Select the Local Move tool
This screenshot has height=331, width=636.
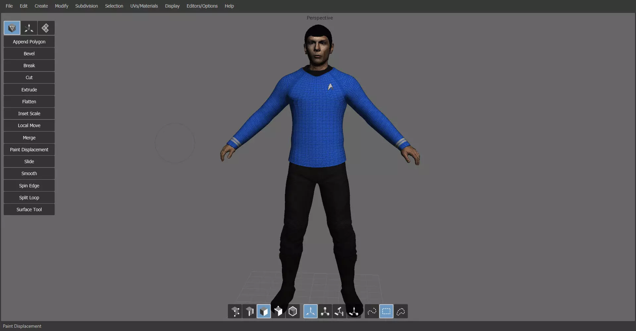[x=29, y=125]
